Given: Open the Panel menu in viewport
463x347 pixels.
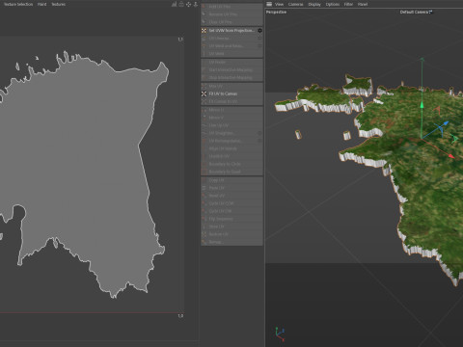Looking at the screenshot, I should tap(363, 4).
